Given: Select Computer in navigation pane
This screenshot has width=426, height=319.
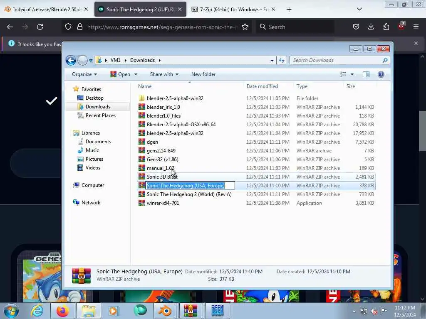Looking at the screenshot, I should tap(93, 185).
